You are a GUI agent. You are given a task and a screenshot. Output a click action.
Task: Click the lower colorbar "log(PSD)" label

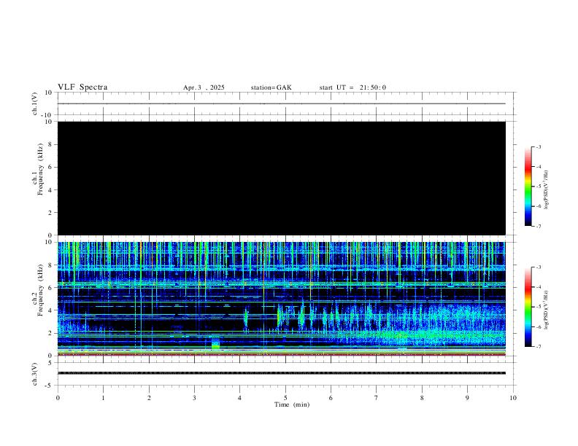pos(546,310)
